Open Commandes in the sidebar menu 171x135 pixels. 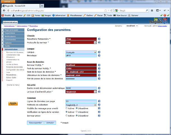(x=14, y=40)
